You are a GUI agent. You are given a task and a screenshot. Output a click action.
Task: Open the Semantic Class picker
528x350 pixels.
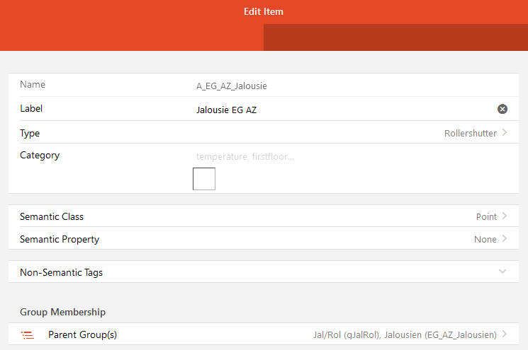click(262, 216)
